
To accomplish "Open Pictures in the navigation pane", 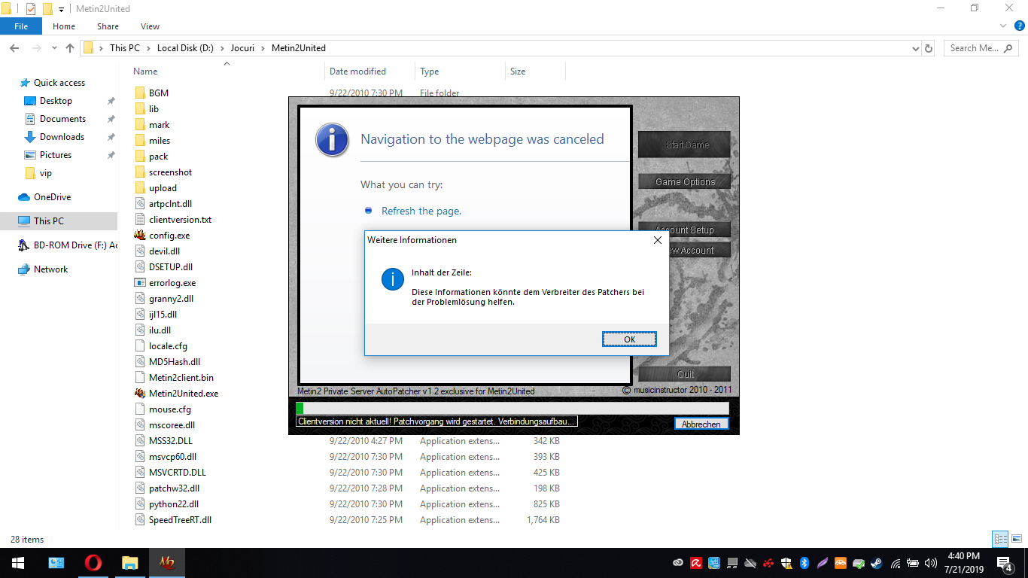I will point(56,155).
